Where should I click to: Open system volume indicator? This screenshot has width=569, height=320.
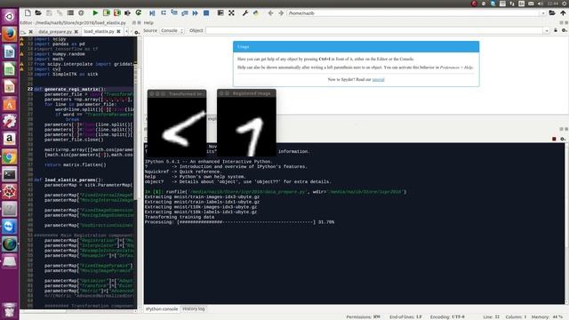point(541,4)
